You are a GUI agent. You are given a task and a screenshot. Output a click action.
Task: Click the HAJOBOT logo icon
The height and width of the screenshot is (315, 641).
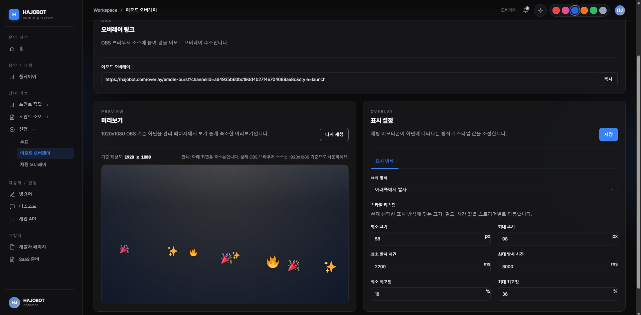pyautogui.click(x=14, y=14)
